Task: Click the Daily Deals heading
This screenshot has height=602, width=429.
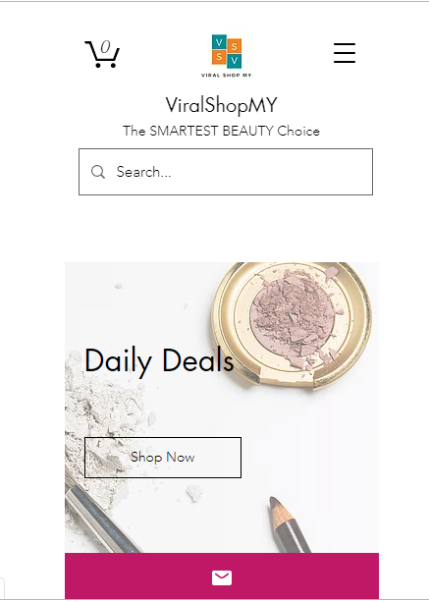Action: tap(159, 360)
